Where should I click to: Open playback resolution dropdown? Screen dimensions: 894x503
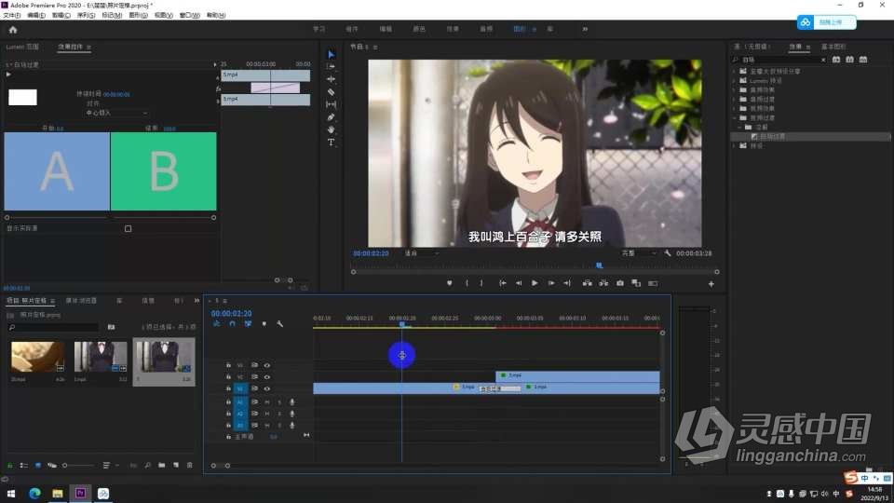(638, 253)
